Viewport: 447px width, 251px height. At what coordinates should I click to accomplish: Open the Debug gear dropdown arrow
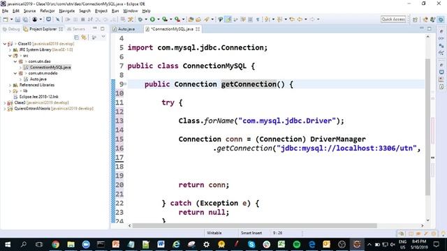146,20
